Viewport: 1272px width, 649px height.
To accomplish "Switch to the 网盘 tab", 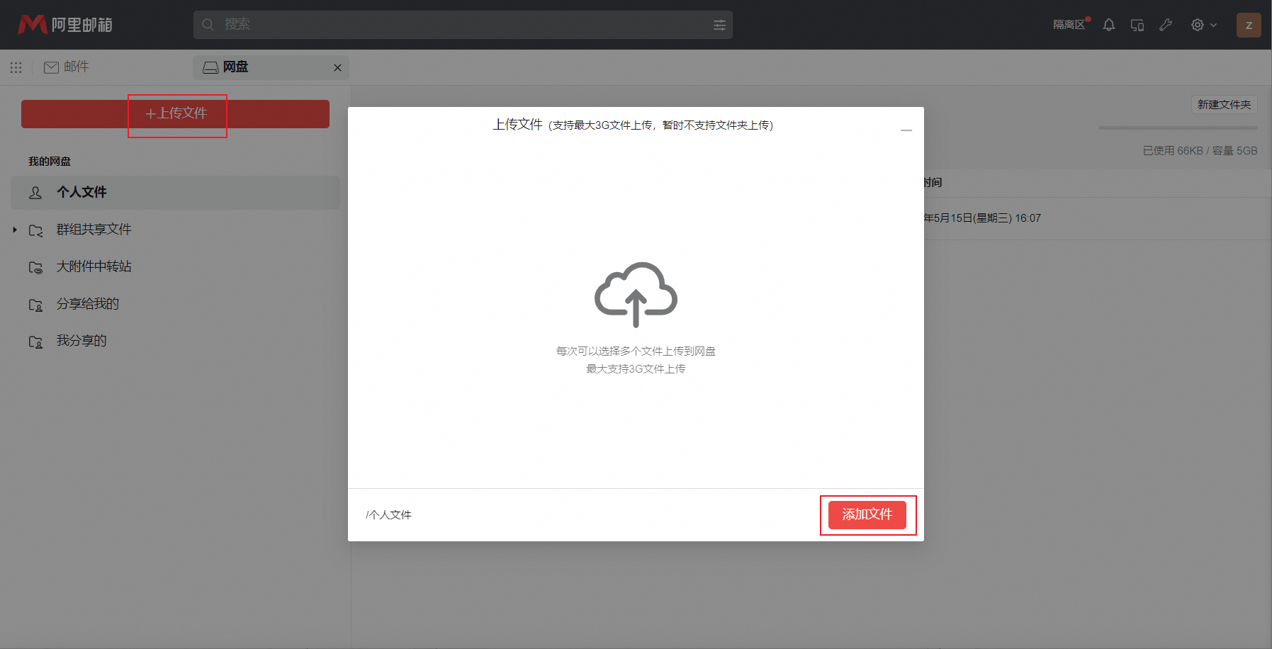I will coord(235,67).
